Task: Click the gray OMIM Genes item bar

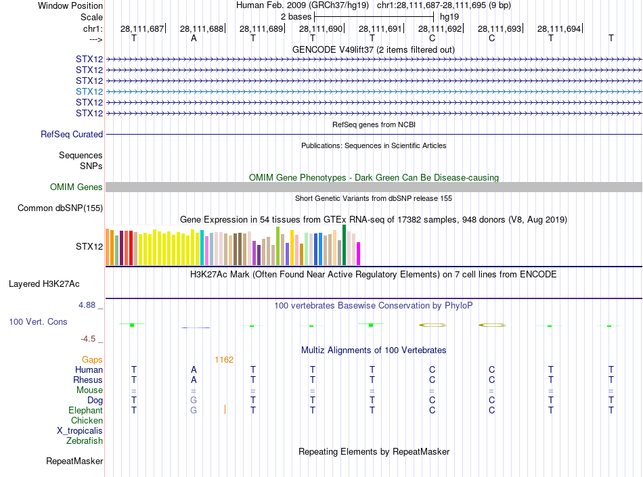Action: pyautogui.click(x=374, y=187)
